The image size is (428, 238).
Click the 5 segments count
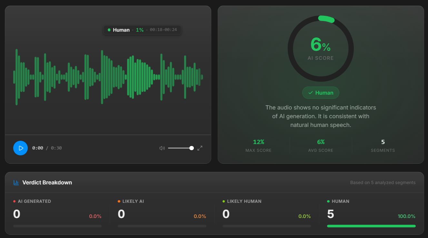point(383,142)
